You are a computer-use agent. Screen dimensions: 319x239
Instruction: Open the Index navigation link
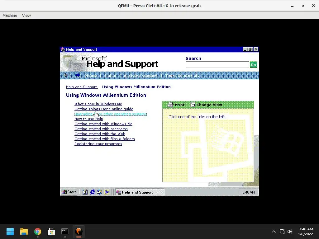coord(110,76)
